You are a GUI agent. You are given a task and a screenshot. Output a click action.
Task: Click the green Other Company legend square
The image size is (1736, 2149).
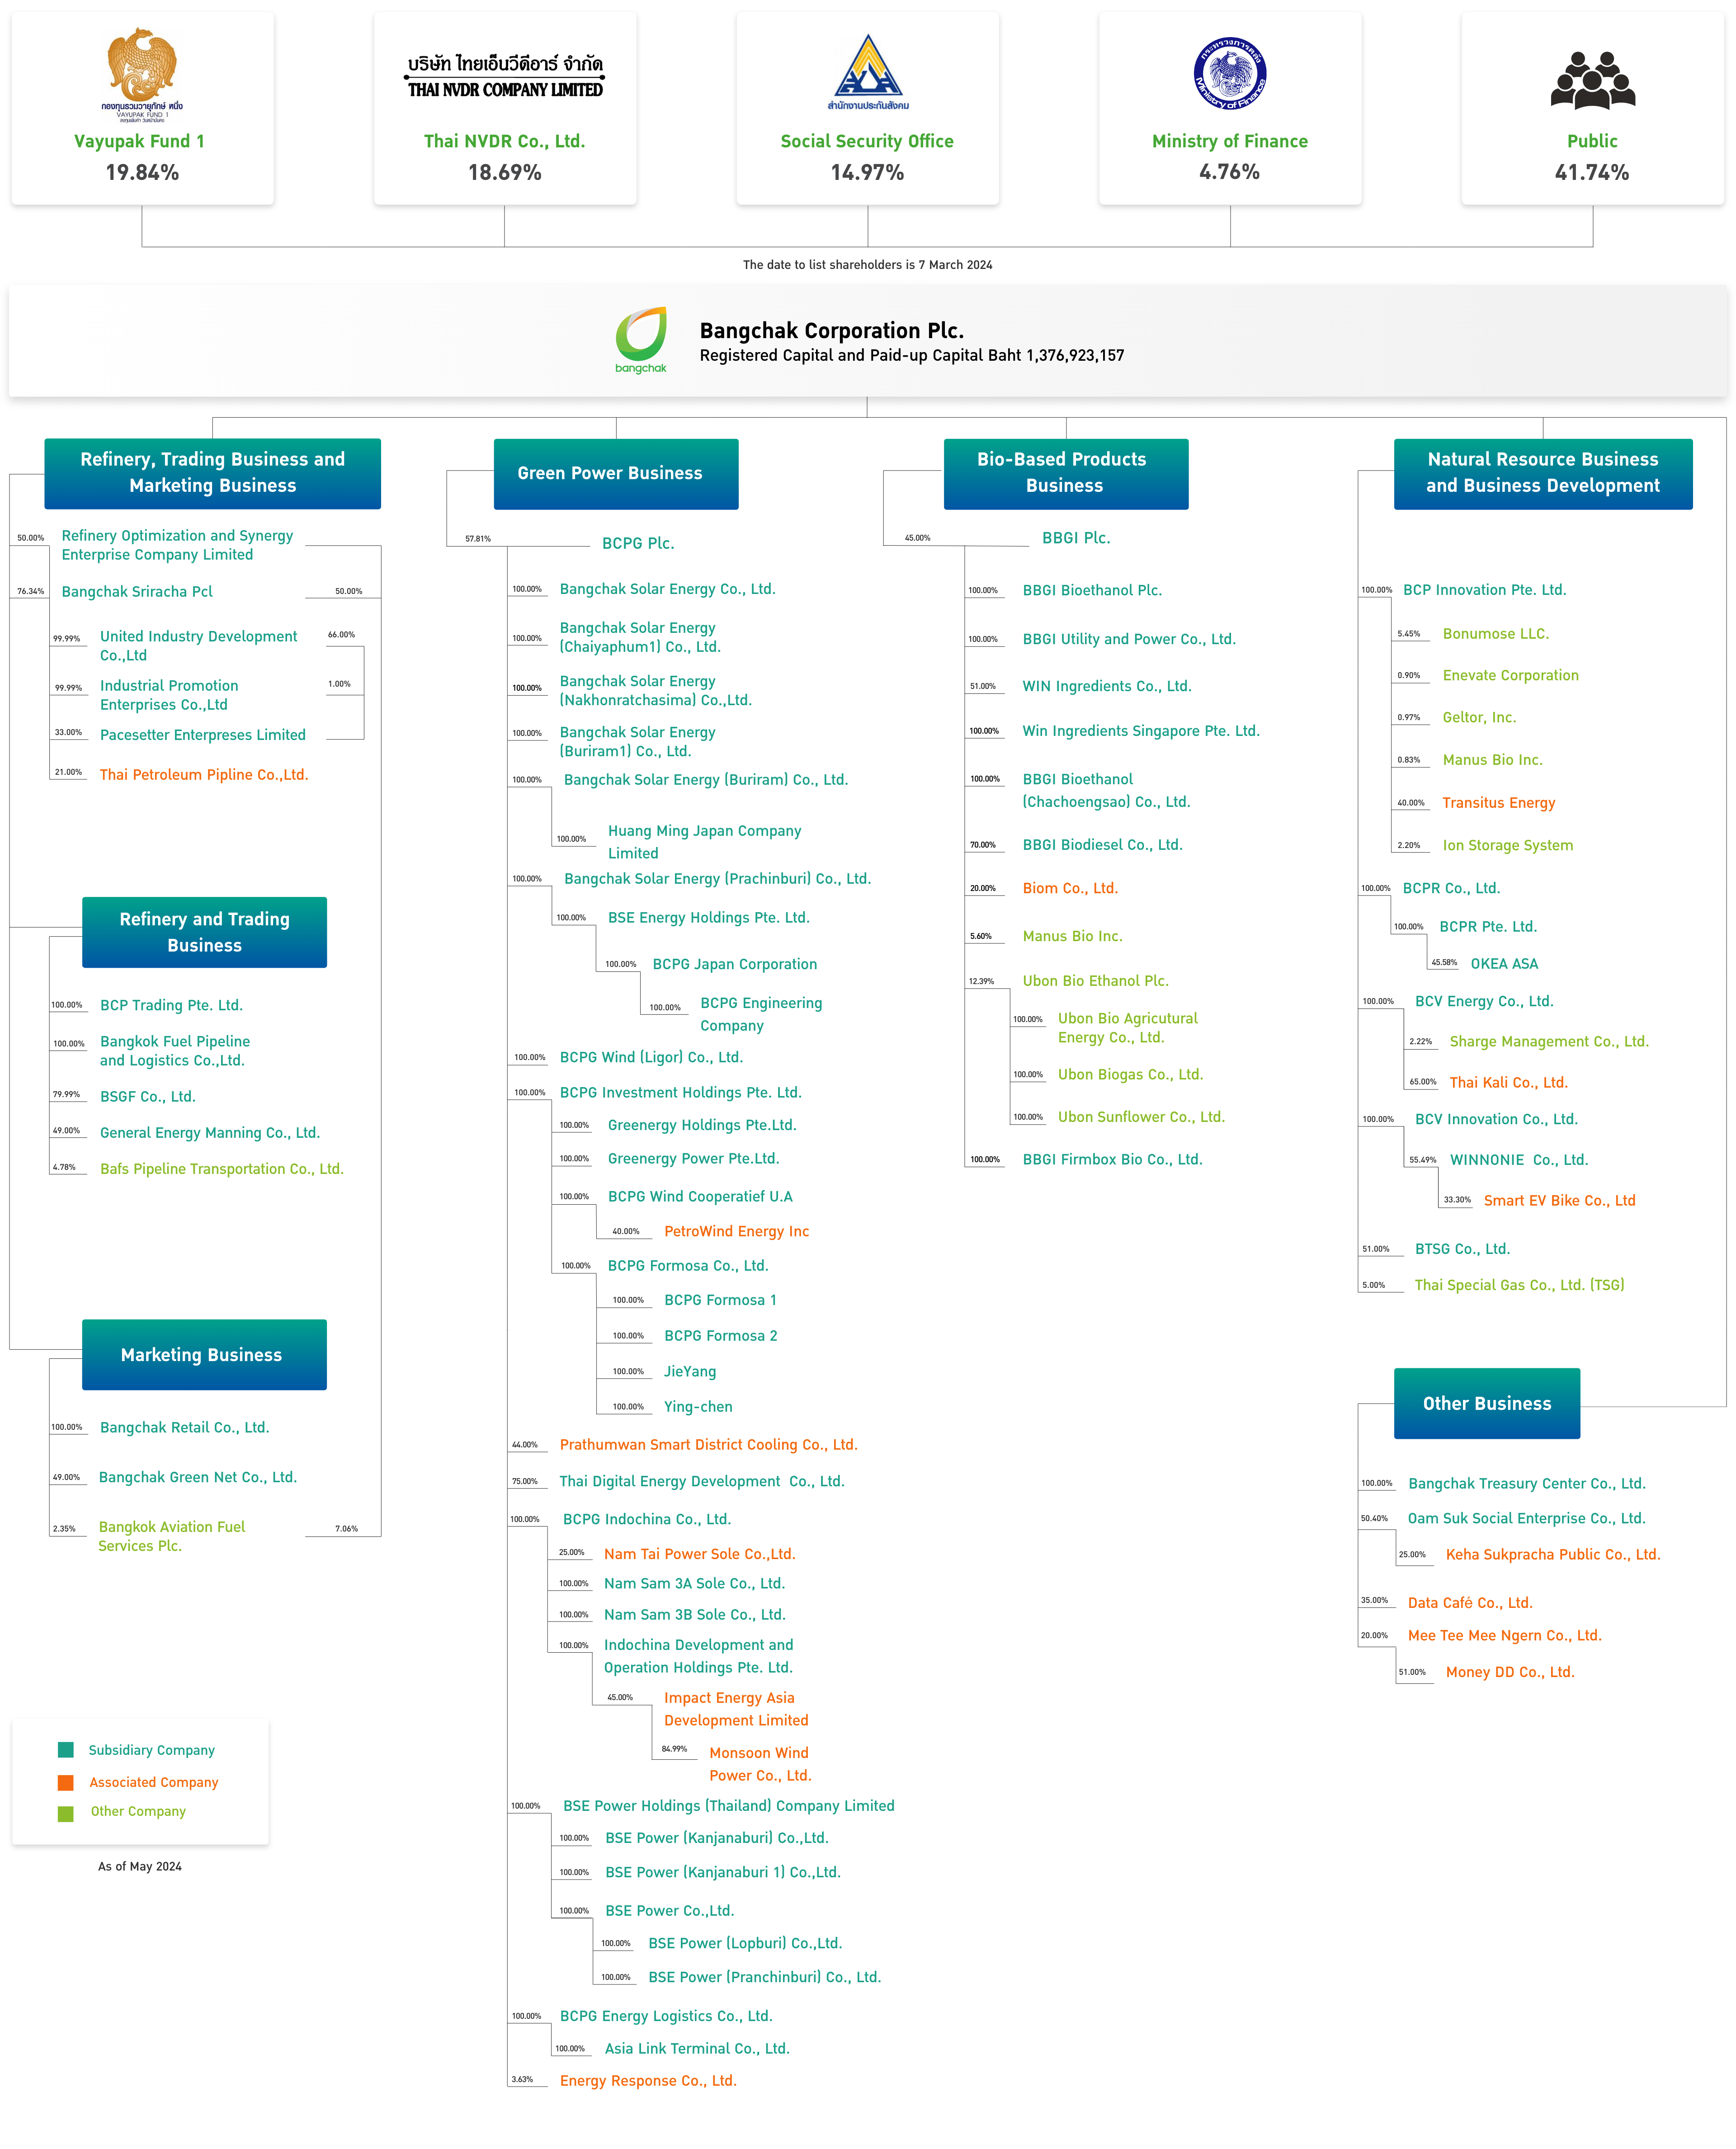(x=66, y=1813)
